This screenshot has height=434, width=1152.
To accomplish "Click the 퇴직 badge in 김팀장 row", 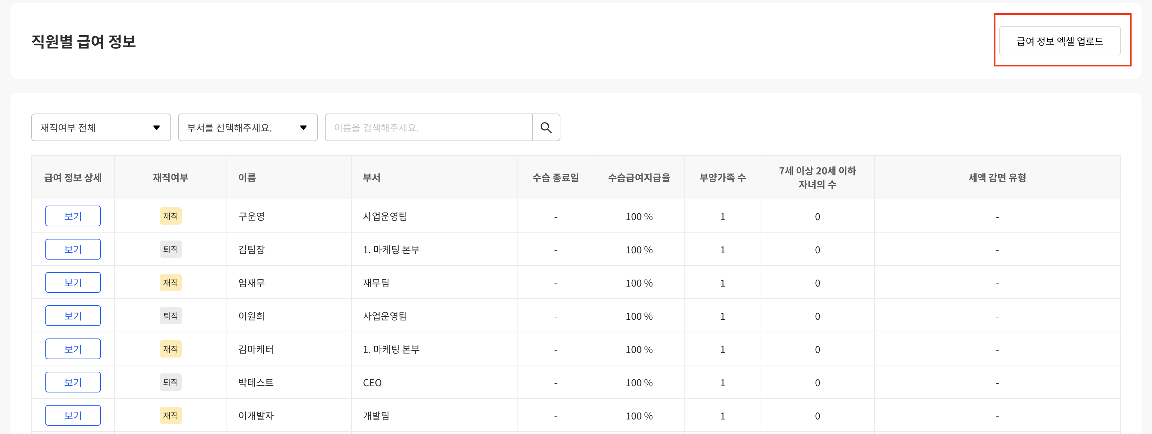I will [x=170, y=249].
